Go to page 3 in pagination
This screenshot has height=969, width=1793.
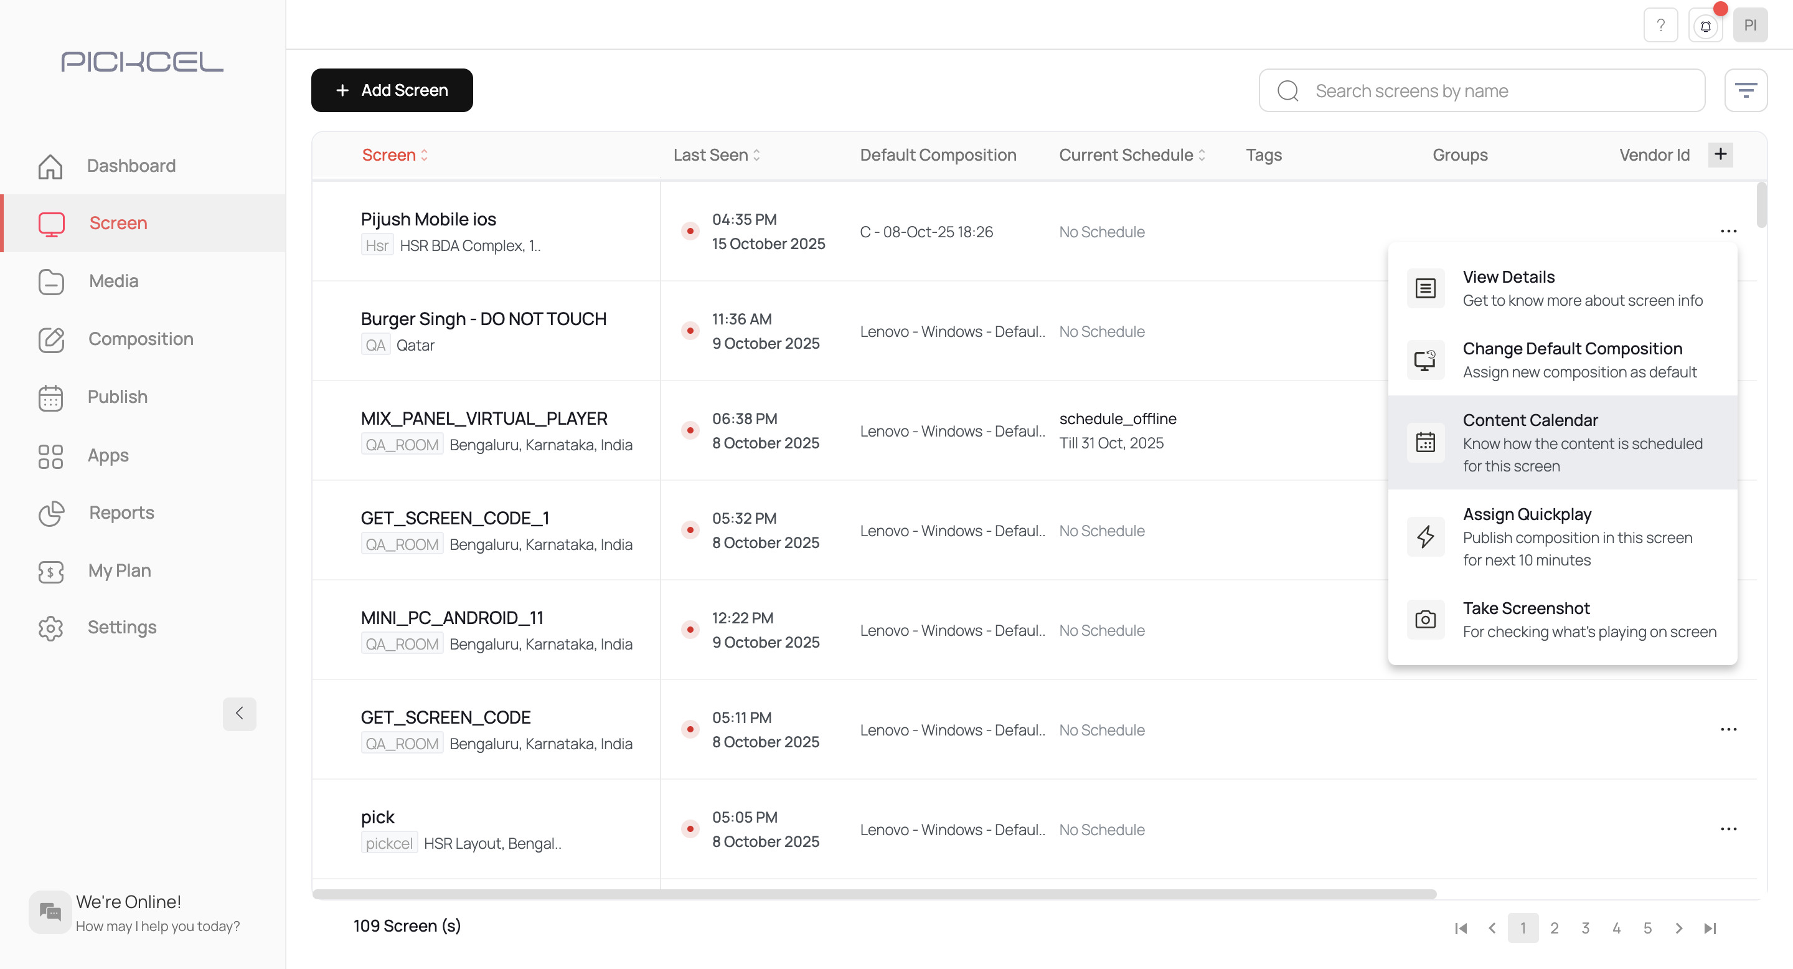pyautogui.click(x=1586, y=928)
